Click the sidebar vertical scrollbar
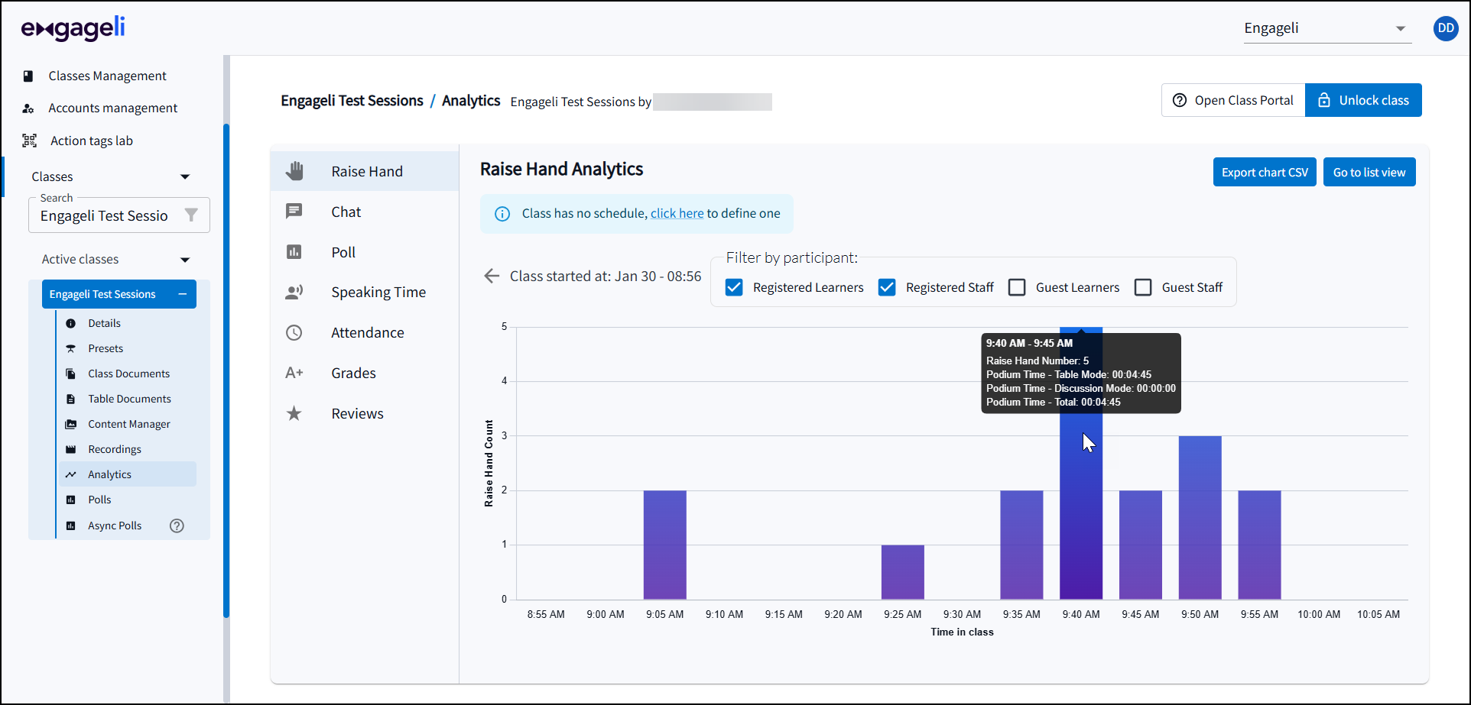 pos(226,370)
